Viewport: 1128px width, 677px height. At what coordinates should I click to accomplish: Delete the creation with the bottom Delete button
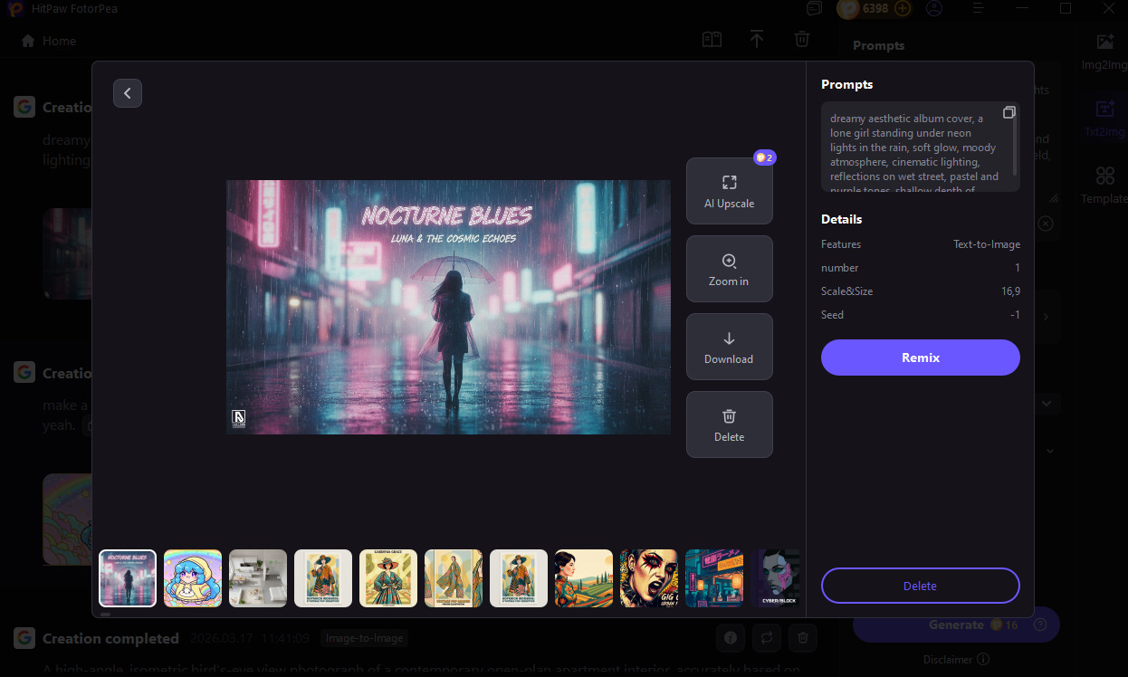point(920,586)
